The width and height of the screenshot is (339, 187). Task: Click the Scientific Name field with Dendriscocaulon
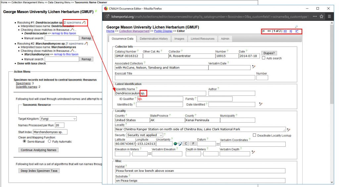[x=161, y=93]
